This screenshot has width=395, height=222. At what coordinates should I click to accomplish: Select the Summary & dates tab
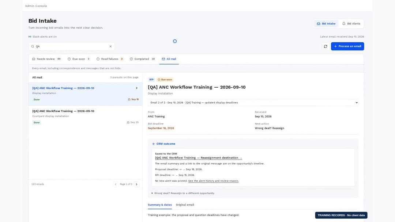point(160,205)
